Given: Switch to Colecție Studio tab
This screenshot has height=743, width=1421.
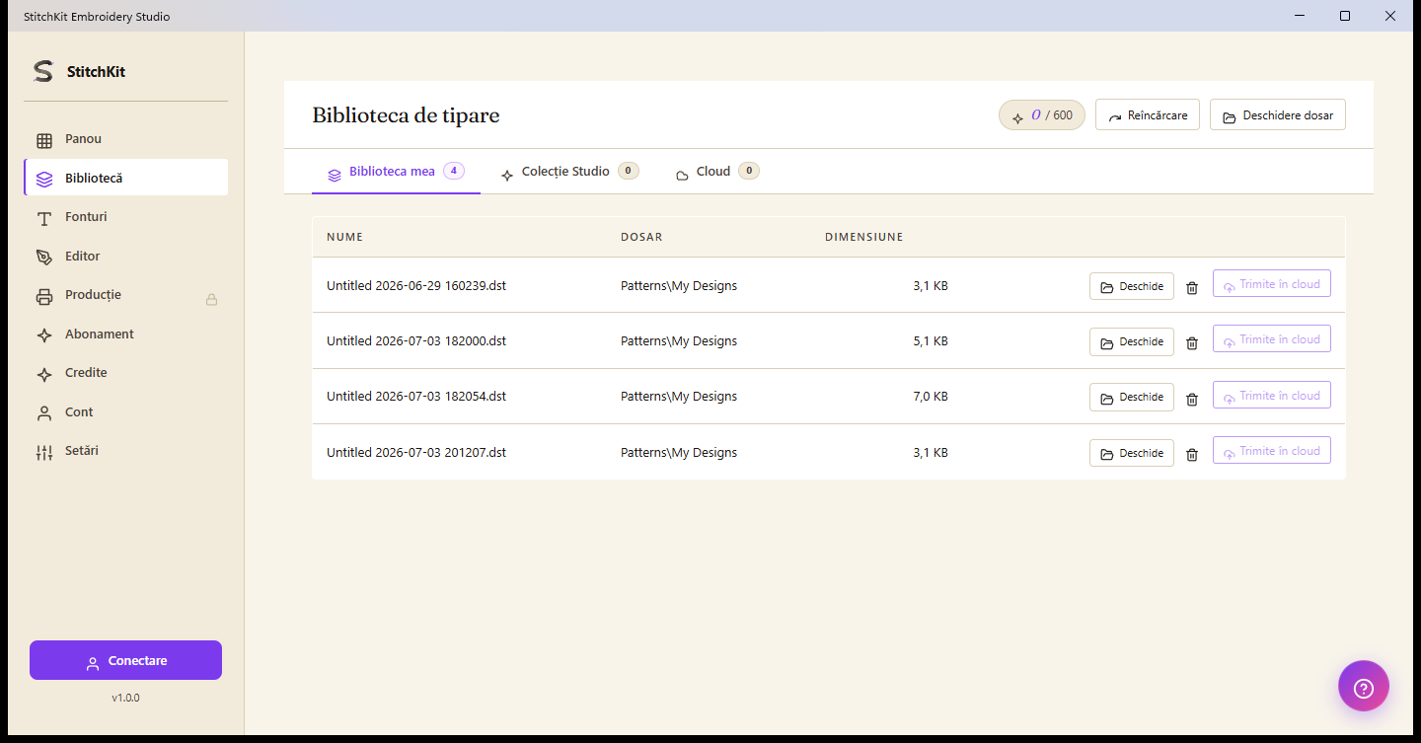Looking at the screenshot, I should point(569,172).
